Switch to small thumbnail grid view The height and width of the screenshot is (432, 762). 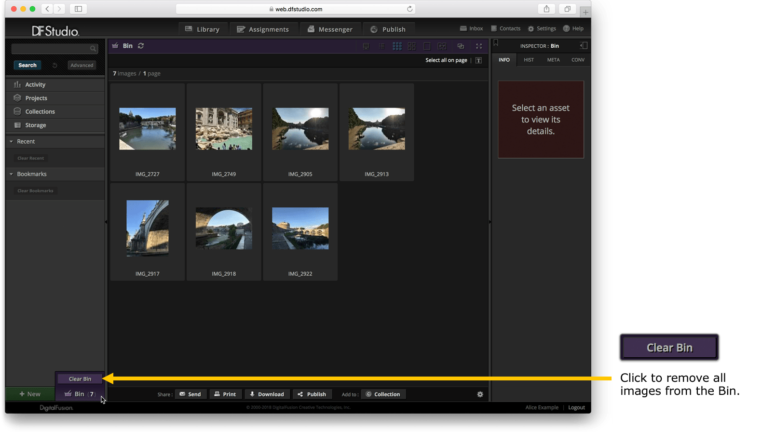[x=397, y=46]
